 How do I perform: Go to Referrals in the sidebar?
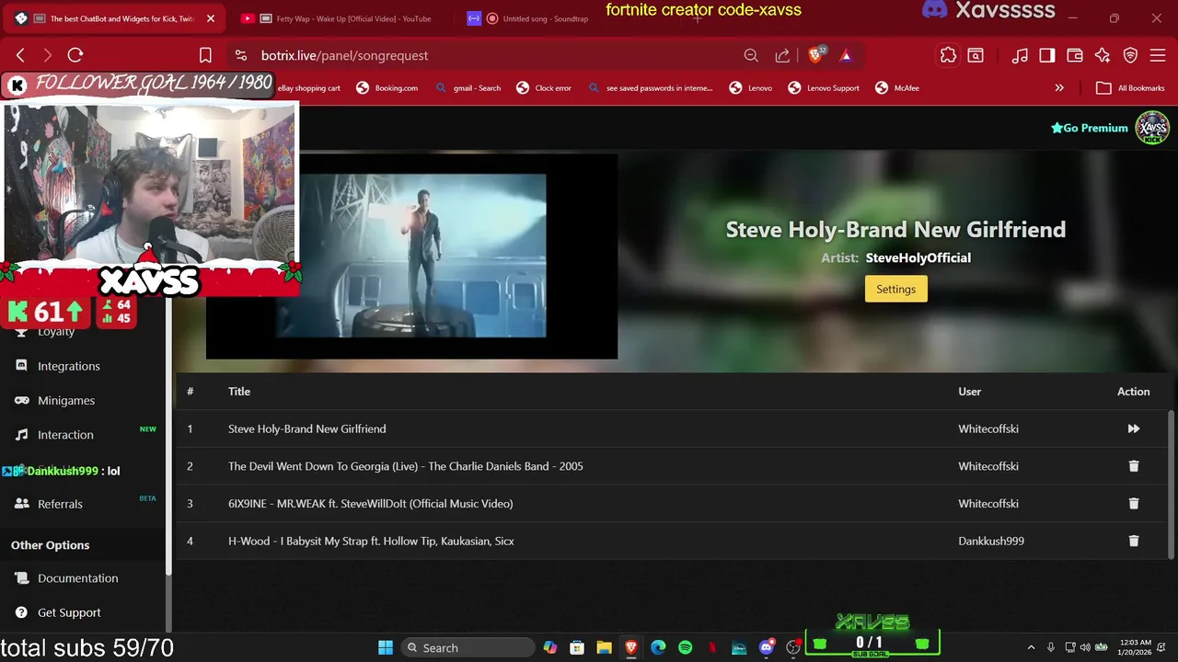[60, 504]
